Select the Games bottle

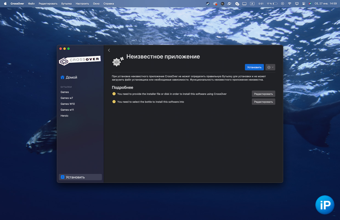[65, 92]
